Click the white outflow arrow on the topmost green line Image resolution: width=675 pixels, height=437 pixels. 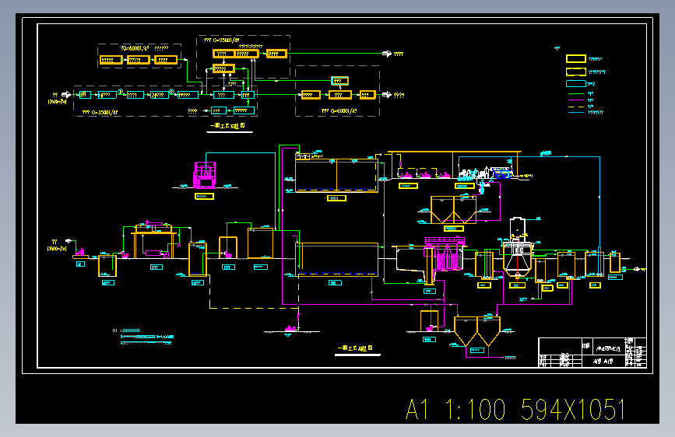tap(387, 54)
